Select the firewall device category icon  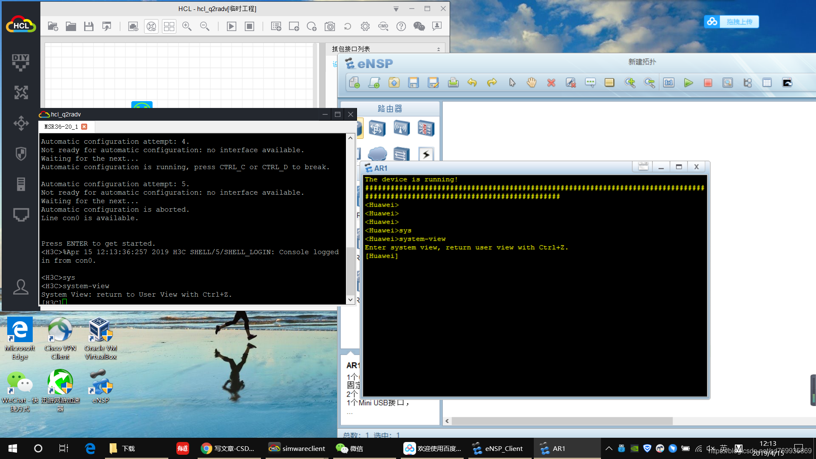(425, 128)
